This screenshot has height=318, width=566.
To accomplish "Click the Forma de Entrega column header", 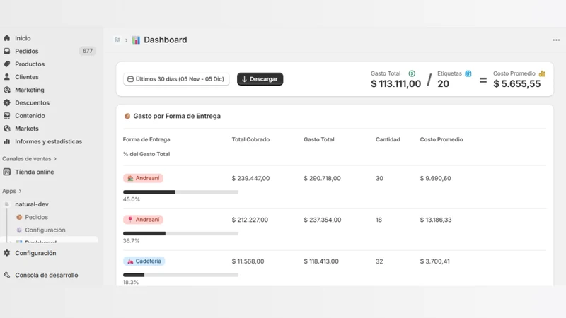I will coord(146,139).
